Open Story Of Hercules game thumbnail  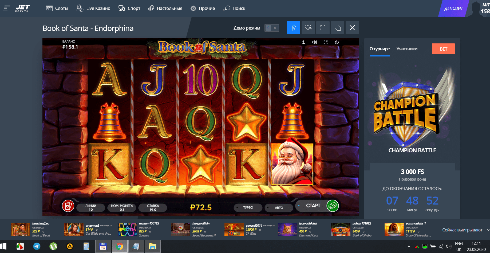(x=394, y=230)
